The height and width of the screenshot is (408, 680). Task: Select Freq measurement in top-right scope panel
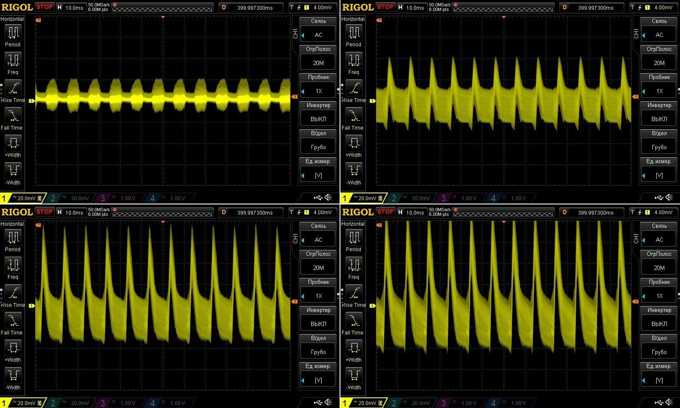354,63
